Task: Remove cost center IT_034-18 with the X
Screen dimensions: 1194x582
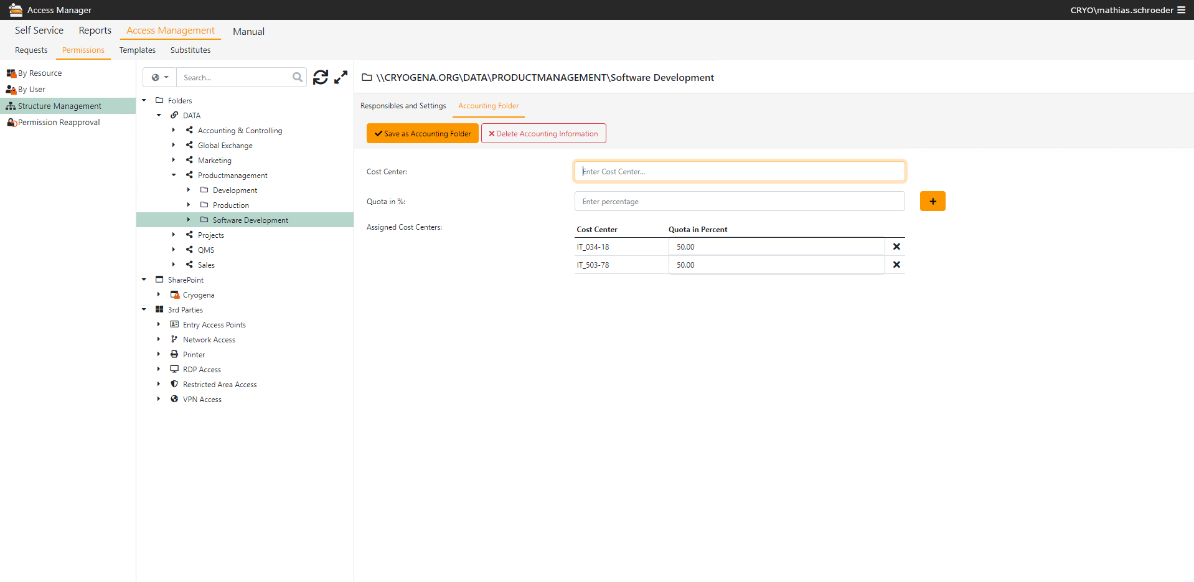Action: (x=896, y=246)
